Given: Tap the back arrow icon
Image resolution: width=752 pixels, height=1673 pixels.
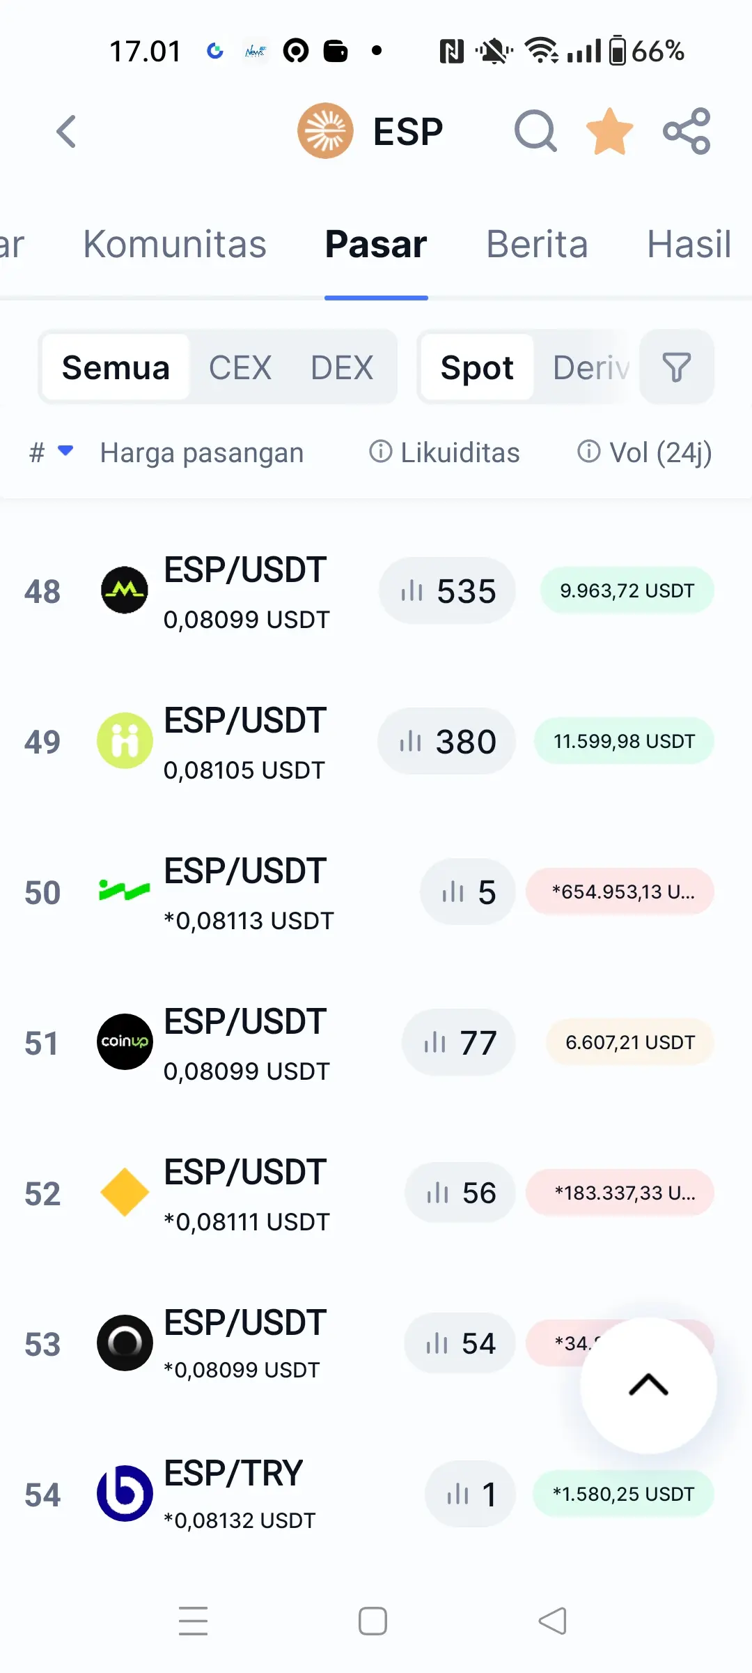Looking at the screenshot, I should (66, 131).
